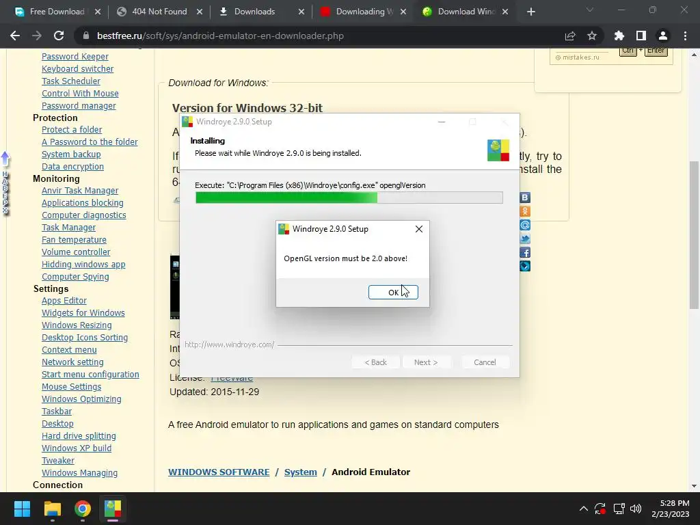Open Hard drive splitting link

tap(79, 436)
